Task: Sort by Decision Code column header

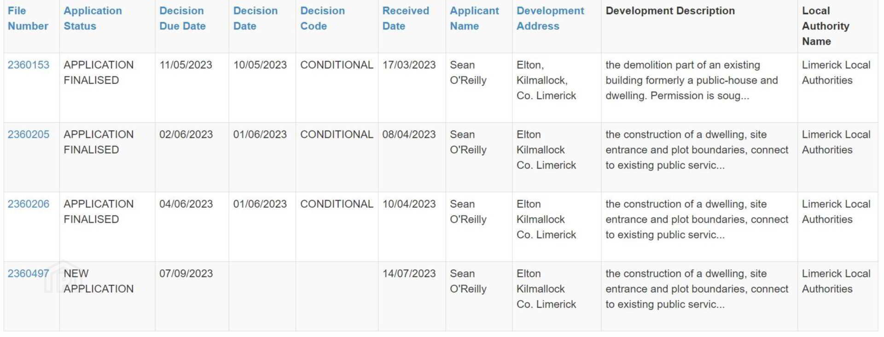Action: coord(322,18)
